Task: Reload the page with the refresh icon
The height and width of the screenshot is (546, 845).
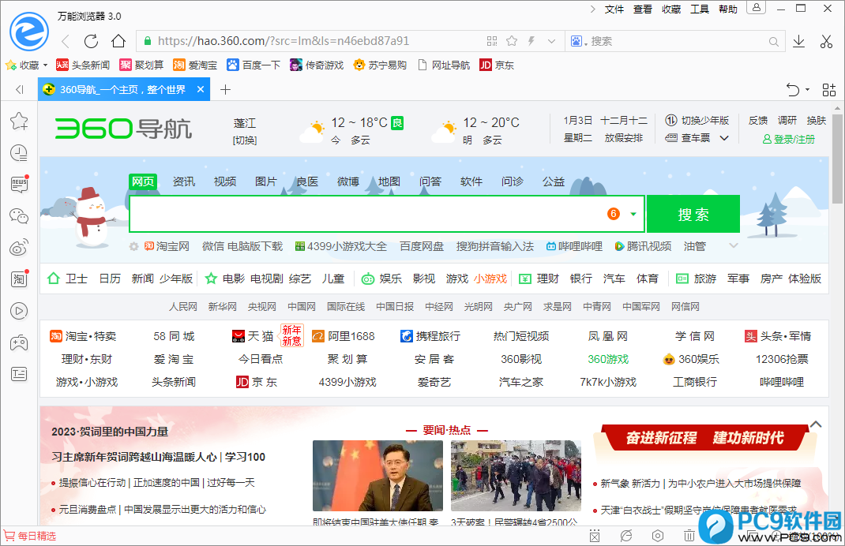Action: coord(91,42)
